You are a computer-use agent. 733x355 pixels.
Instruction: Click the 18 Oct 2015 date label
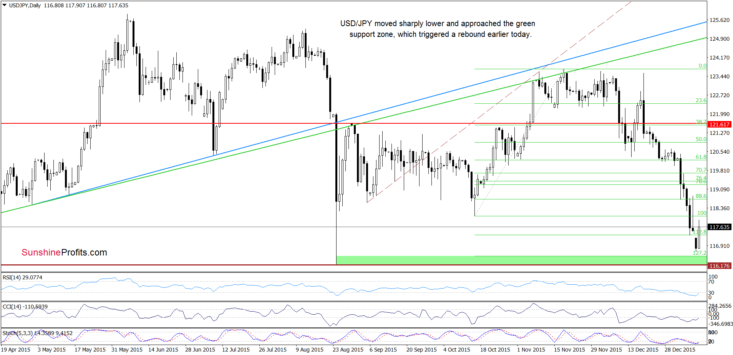pos(495,350)
